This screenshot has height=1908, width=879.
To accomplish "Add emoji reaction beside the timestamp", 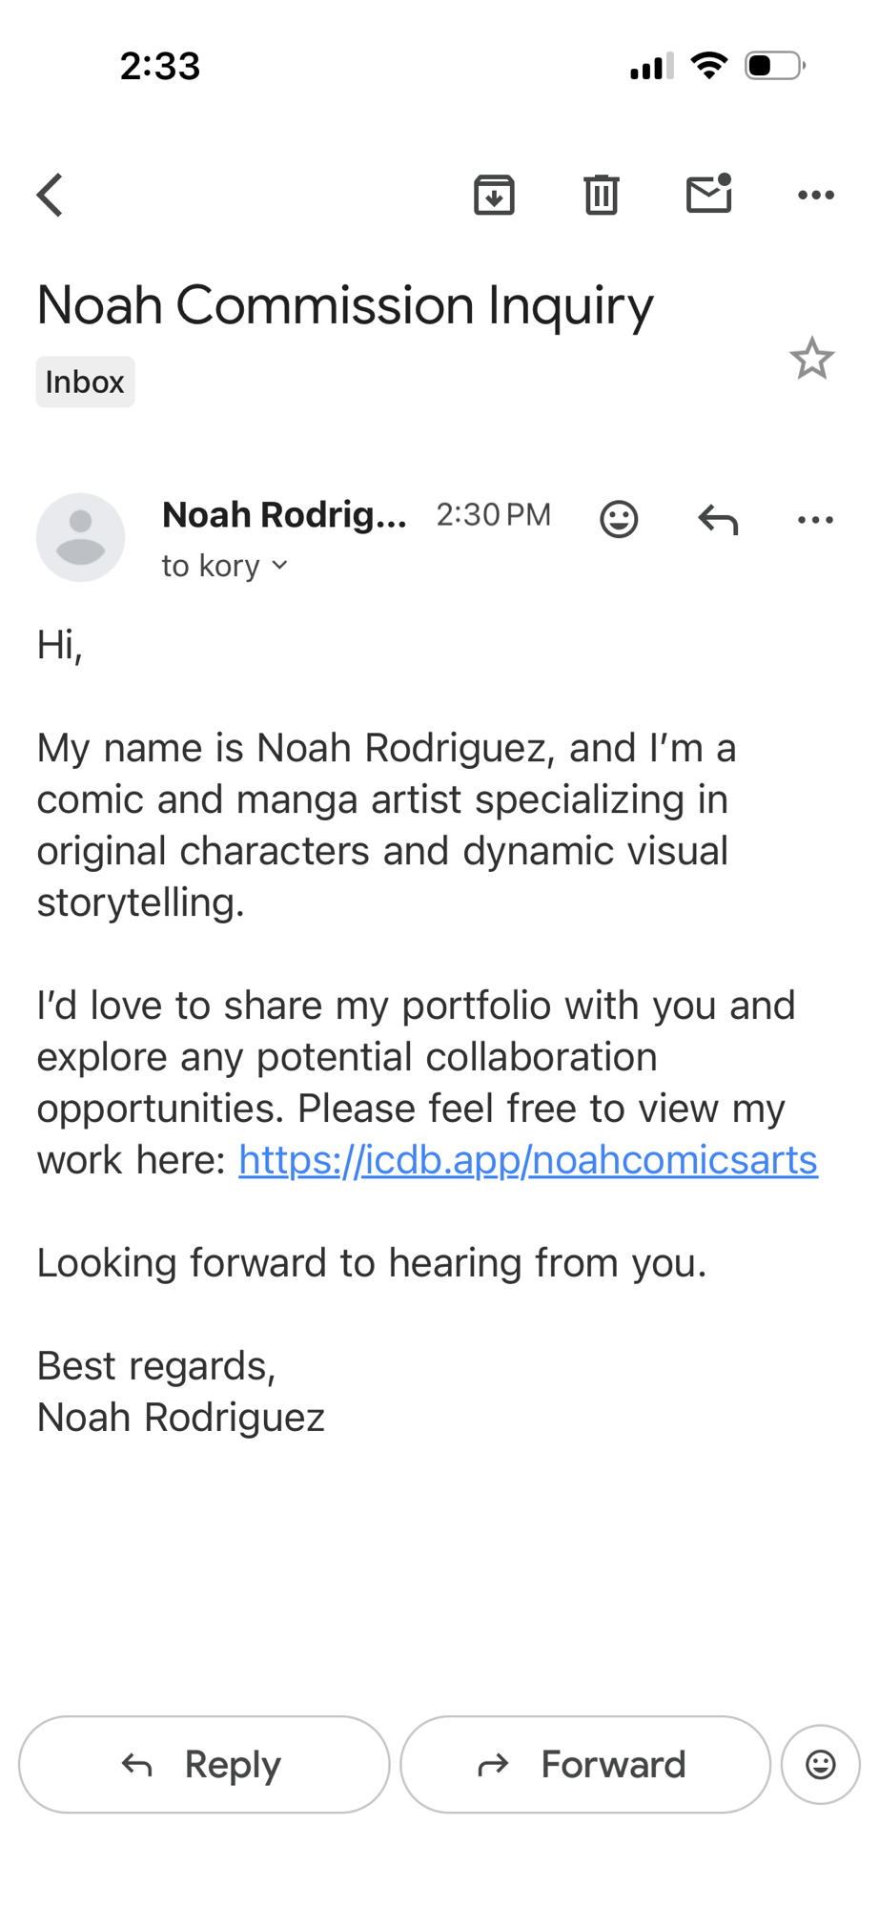I will coord(619,519).
